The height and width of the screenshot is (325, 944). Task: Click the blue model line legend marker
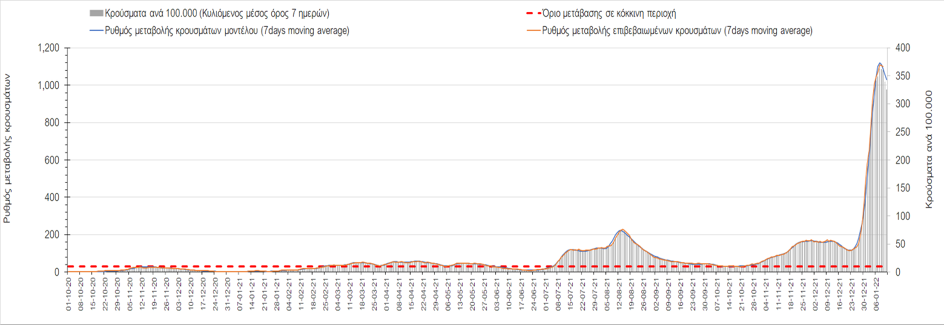click(x=96, y=31)
